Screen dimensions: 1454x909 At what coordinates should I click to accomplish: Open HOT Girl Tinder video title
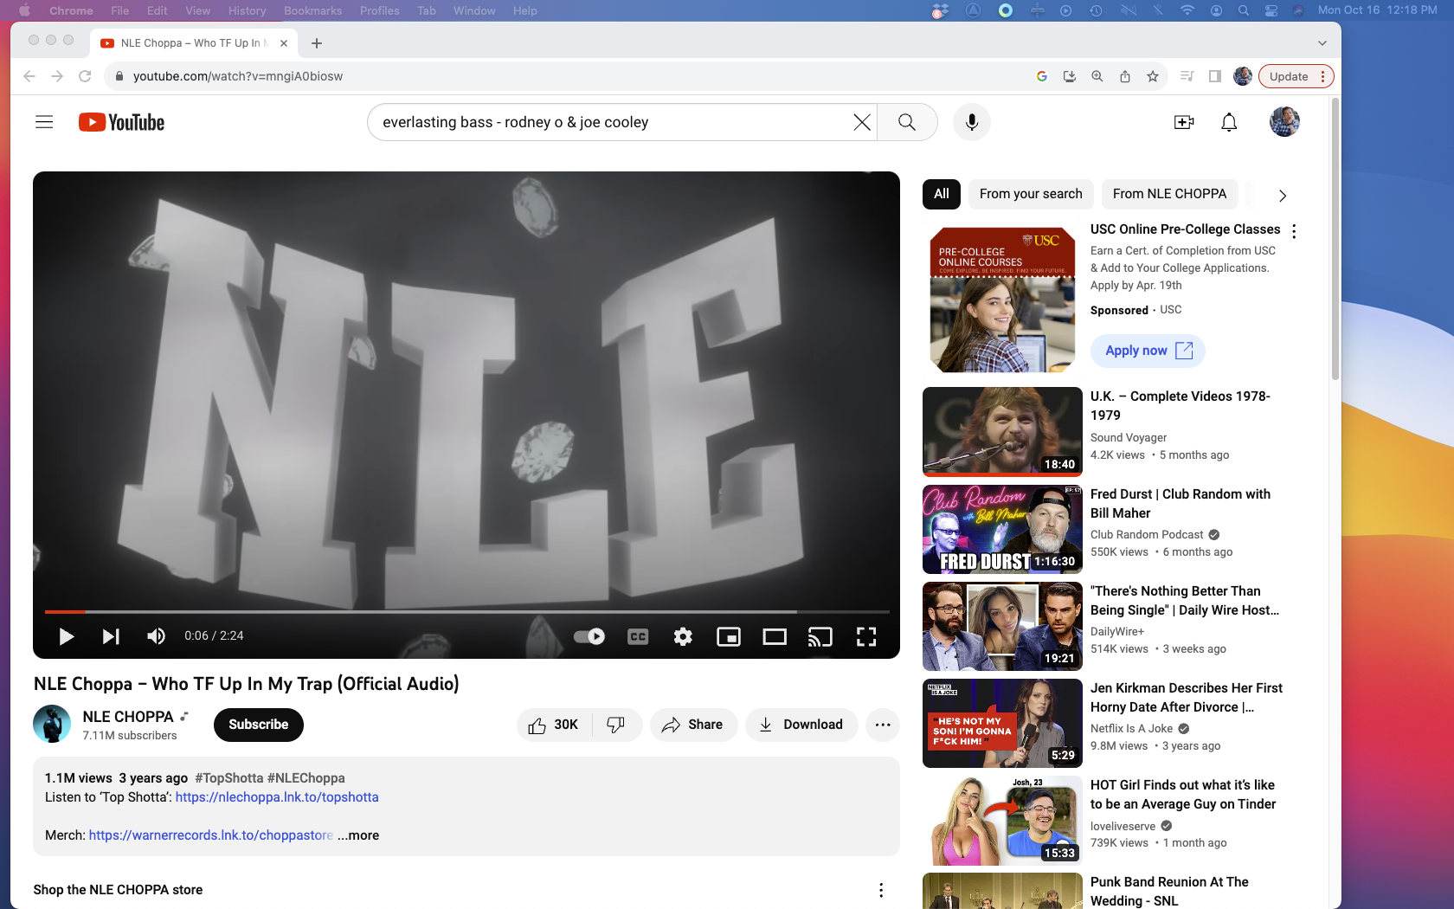click(1183, 795)
